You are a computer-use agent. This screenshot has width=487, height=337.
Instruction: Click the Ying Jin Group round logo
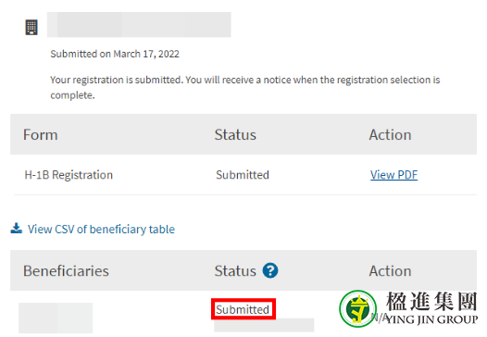click(357, 308)
